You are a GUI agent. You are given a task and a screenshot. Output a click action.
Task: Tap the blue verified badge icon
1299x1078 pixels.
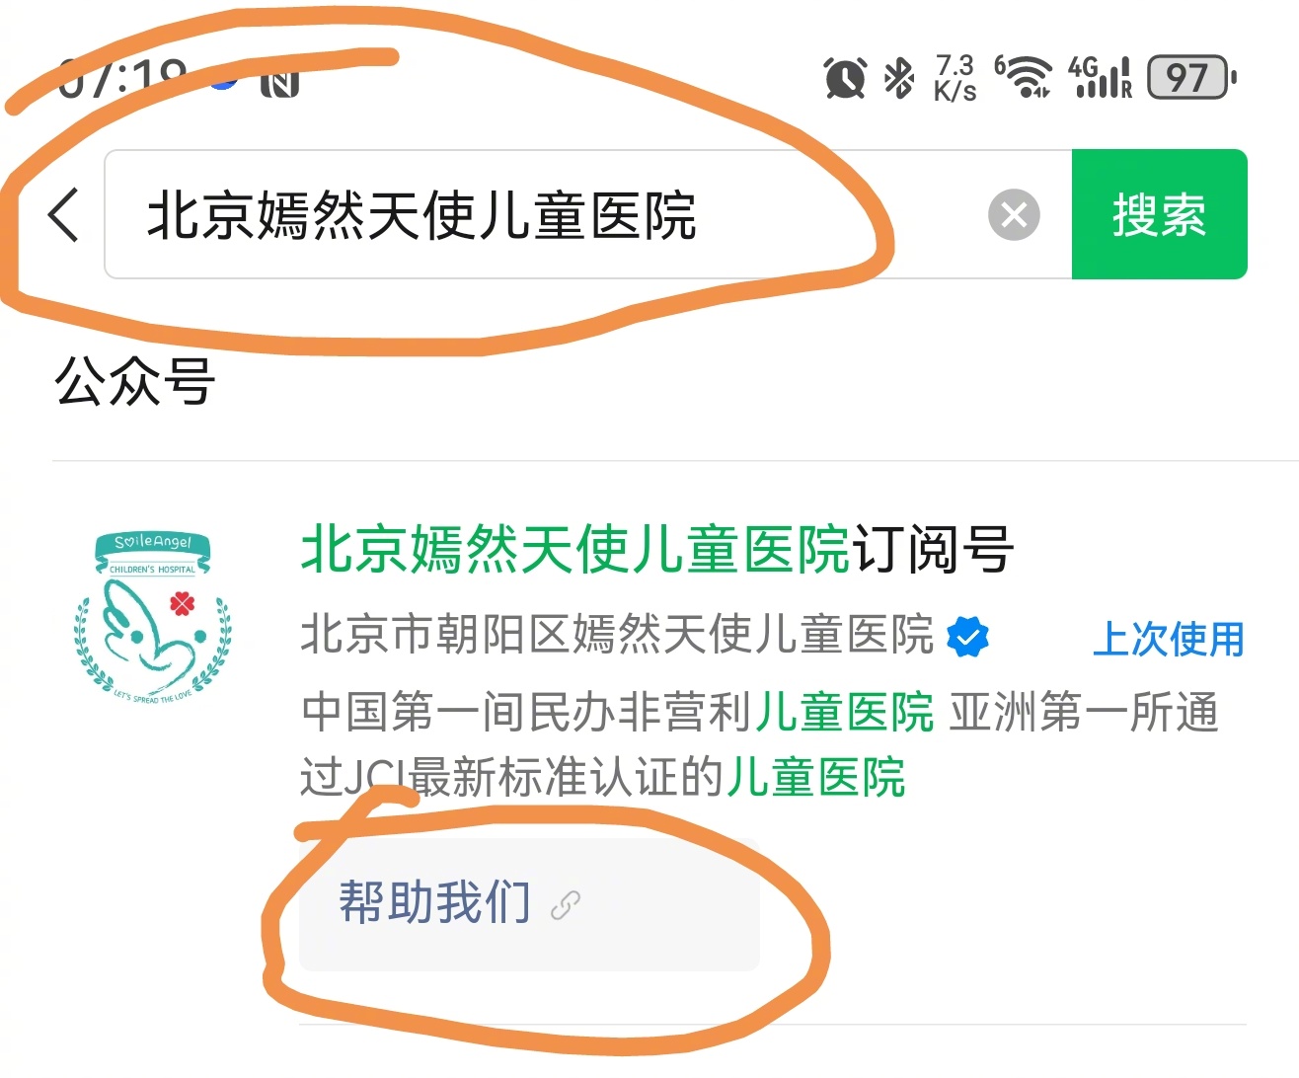tap(967, 637)
